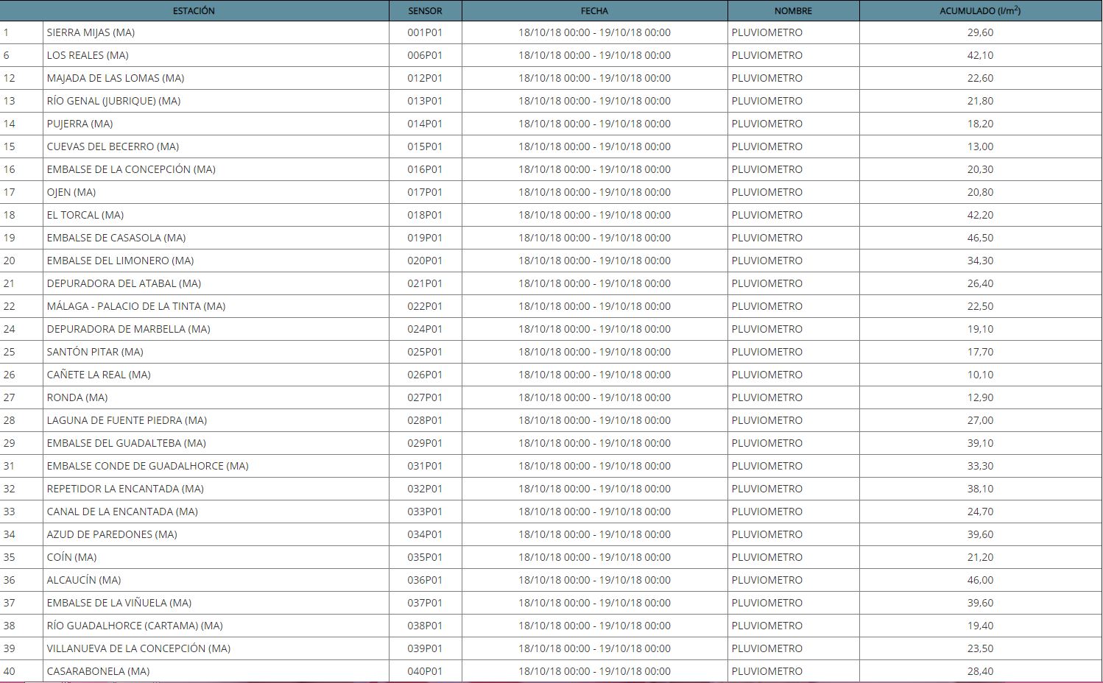Click DEPURADORA DE MARBELLA (MA)
This screenshot has height=683, width=1103.
pos(129,329)
